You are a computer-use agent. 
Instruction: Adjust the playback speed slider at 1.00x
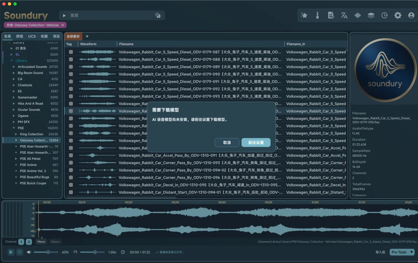(93, 252)
